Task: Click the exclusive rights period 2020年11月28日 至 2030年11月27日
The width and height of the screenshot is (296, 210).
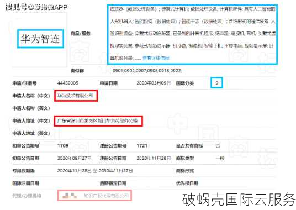Action: click(95, 171)
